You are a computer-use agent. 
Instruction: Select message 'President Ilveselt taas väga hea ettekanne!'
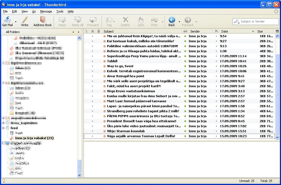pyautogui.click(x=179, y=121)
